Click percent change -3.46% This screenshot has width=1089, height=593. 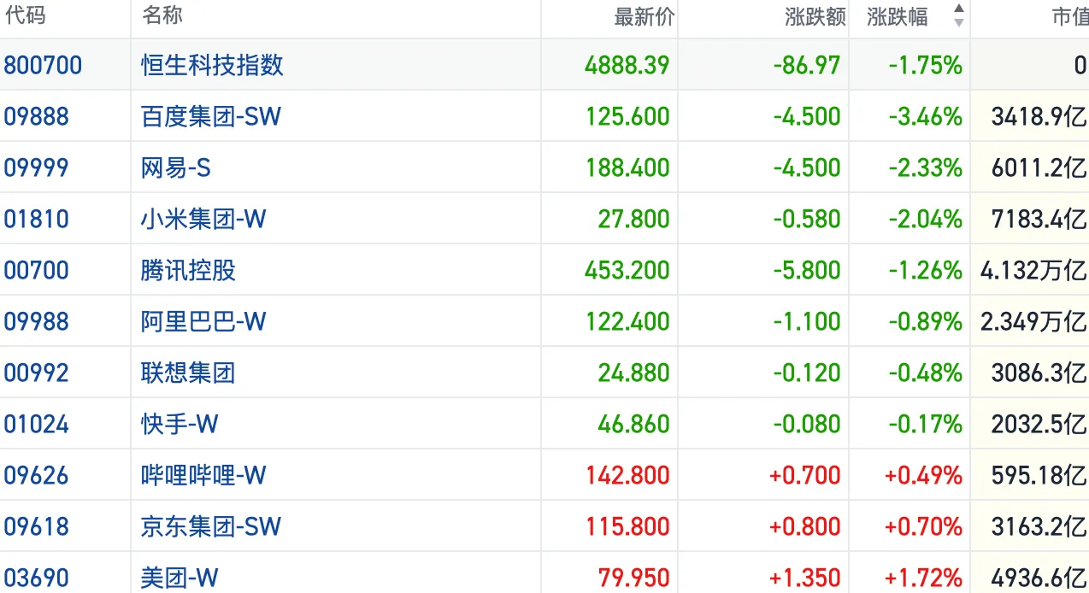click(x=924, y=116)
